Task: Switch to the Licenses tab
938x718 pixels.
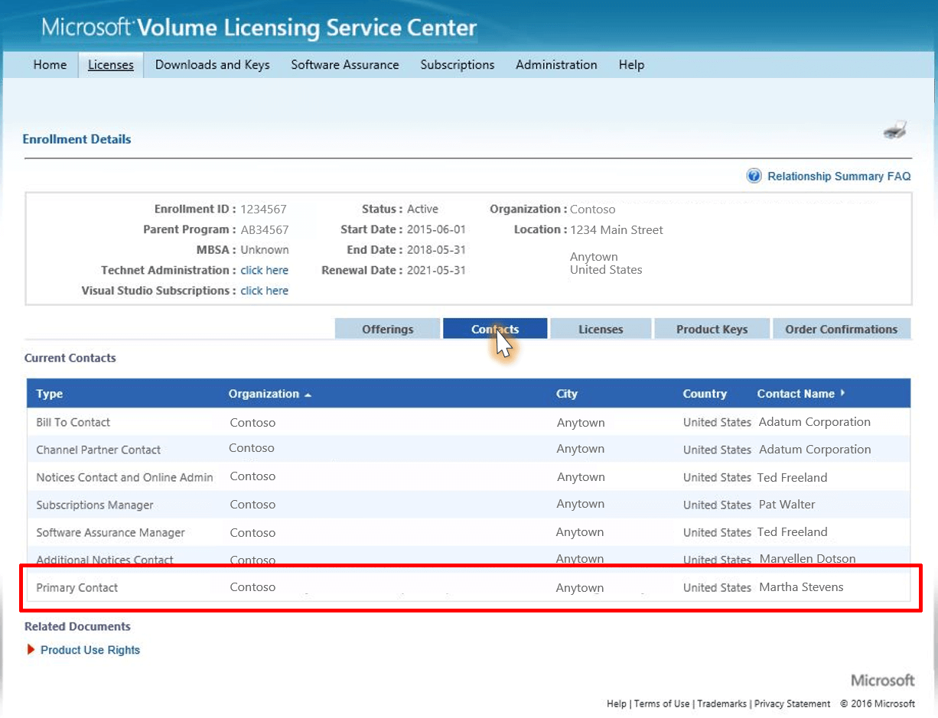Action: tap(600, 329)
